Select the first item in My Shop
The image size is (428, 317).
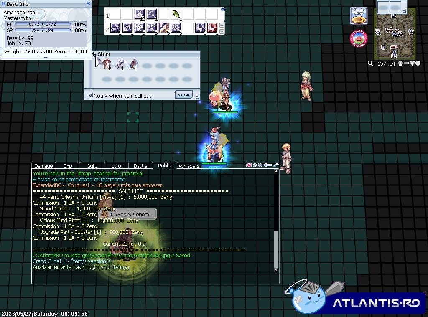click(107, 64)
